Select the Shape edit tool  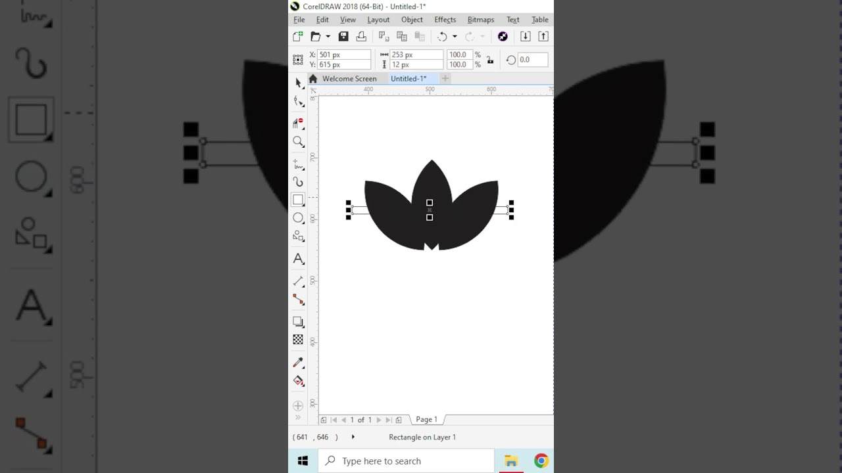[299, 101]
